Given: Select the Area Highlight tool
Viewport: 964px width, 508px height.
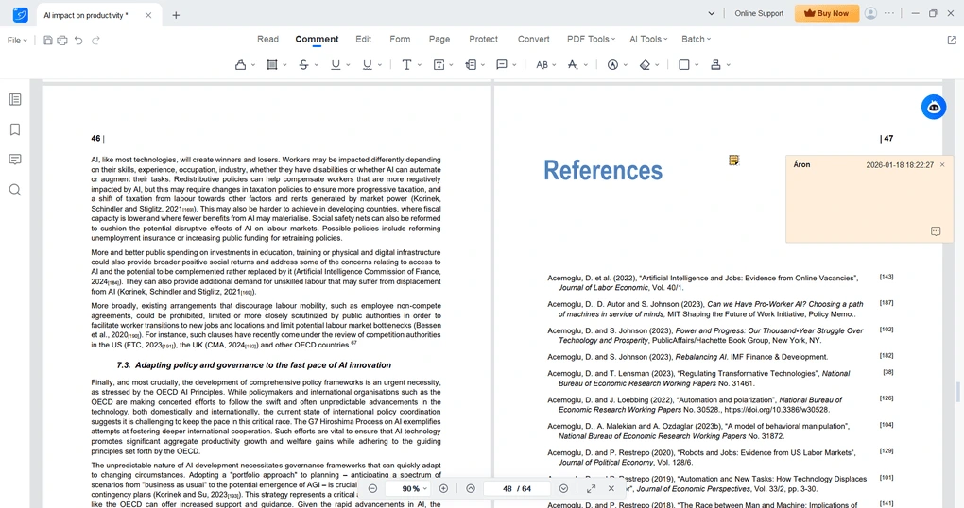Looking at the screenshot, I should coord(272,64).
